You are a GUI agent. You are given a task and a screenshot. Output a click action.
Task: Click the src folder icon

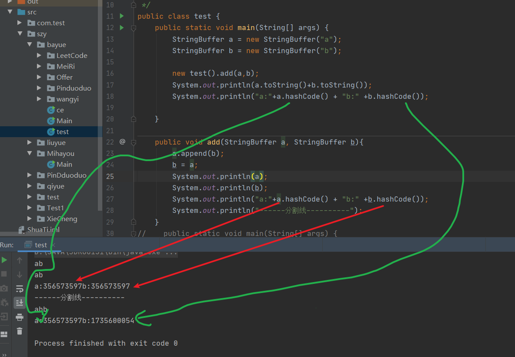(21, 12)
